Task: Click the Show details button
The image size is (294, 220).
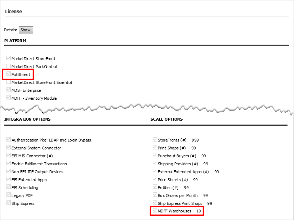Action: pos(26,30)
